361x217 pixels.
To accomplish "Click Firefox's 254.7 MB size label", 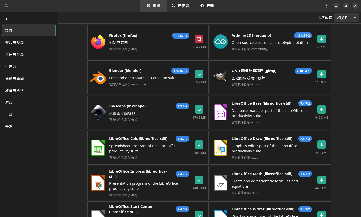I will point(199,47).
